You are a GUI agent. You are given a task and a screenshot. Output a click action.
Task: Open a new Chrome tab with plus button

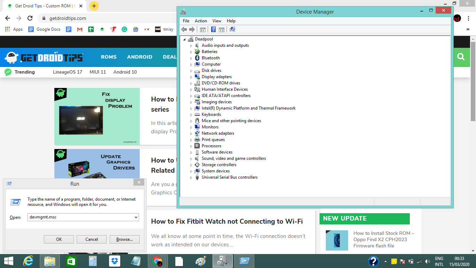coord(94,6)
